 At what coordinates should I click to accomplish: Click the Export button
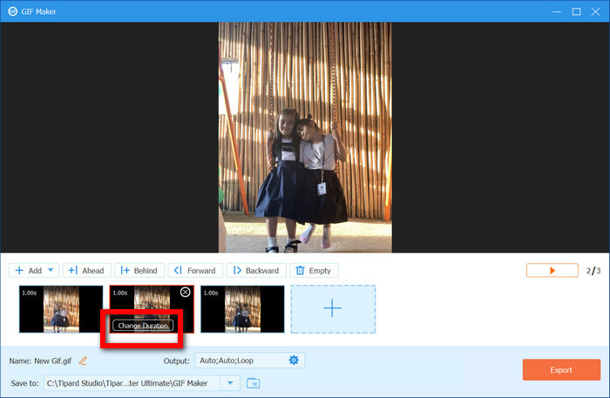tap(561, 370)
